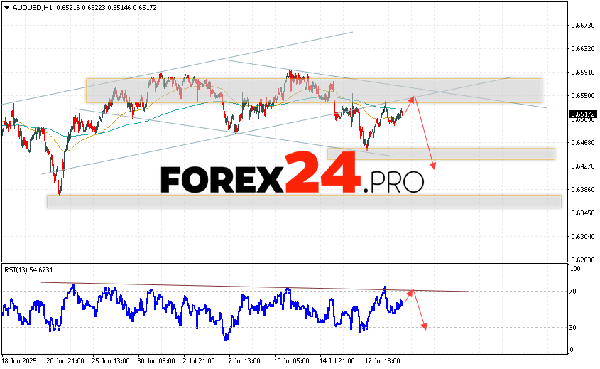Image resolution: width=600 pixels, height=369 pixels.
Task: Select the lowest wide gray support zone
Action: point(303,201)
